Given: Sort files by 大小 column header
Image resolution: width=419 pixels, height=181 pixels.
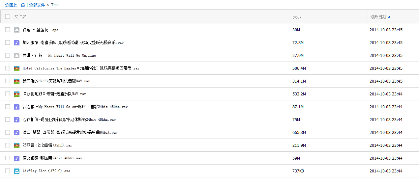Looking at the screenshot, I should (x=297, y=17).
